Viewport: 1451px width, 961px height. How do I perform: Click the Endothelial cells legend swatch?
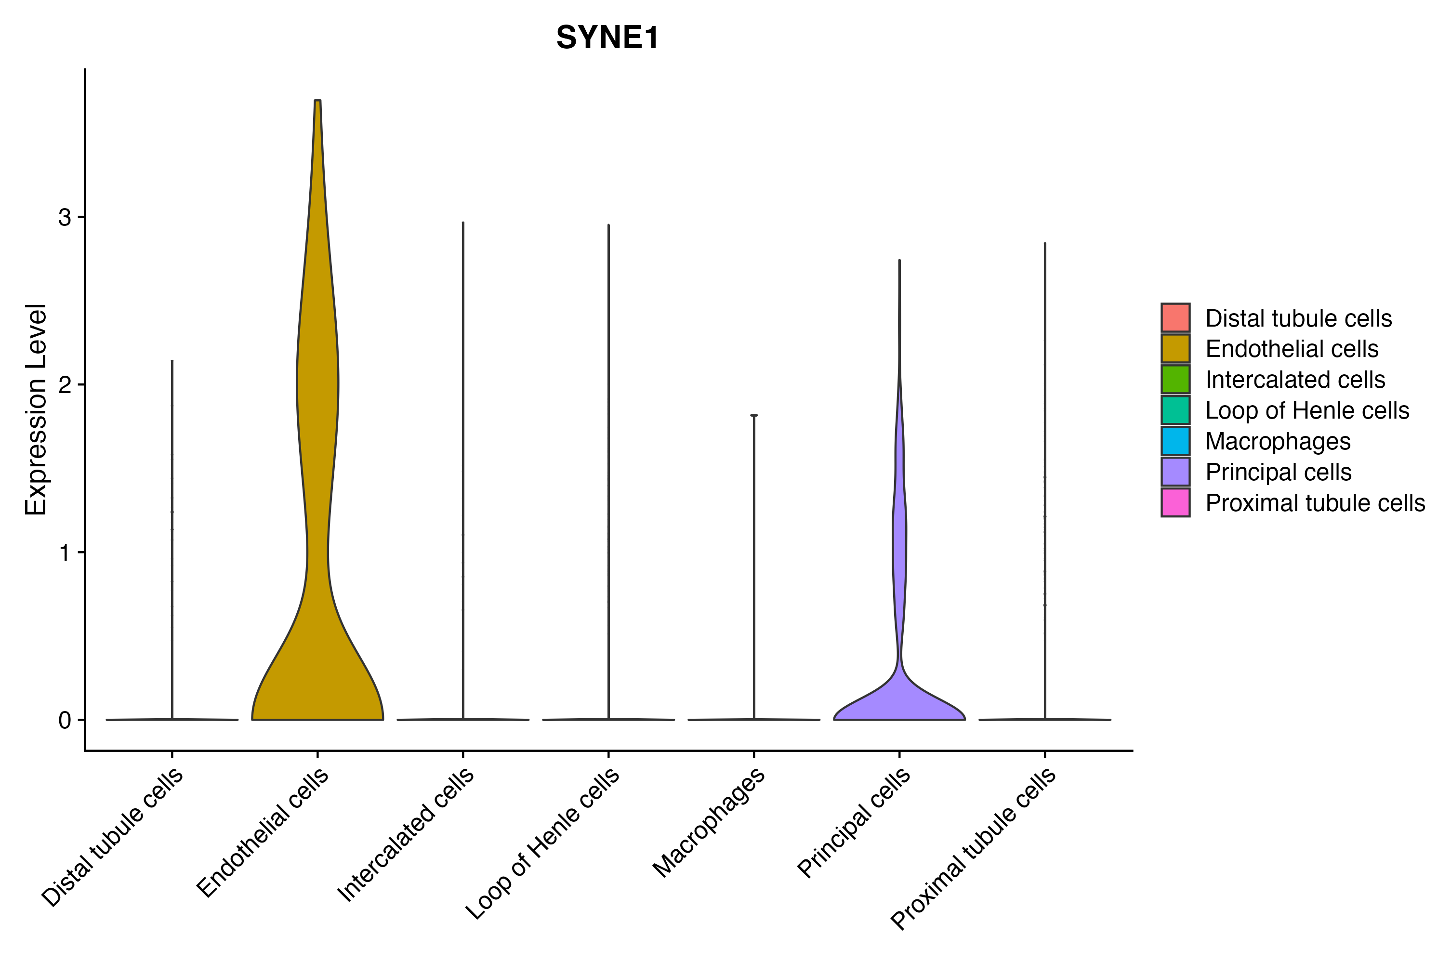pos(1174,348)
